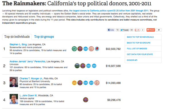The height and width of the screenshot is (109, 179).
Task: Tweet this page
Action: (124, 30)
